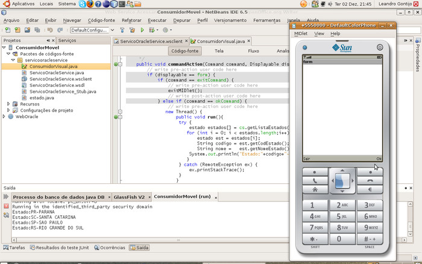Close the ConsumidorVisual.java editor tab
422x264 pixels.
pyautogui.click(x=248, y=41)
